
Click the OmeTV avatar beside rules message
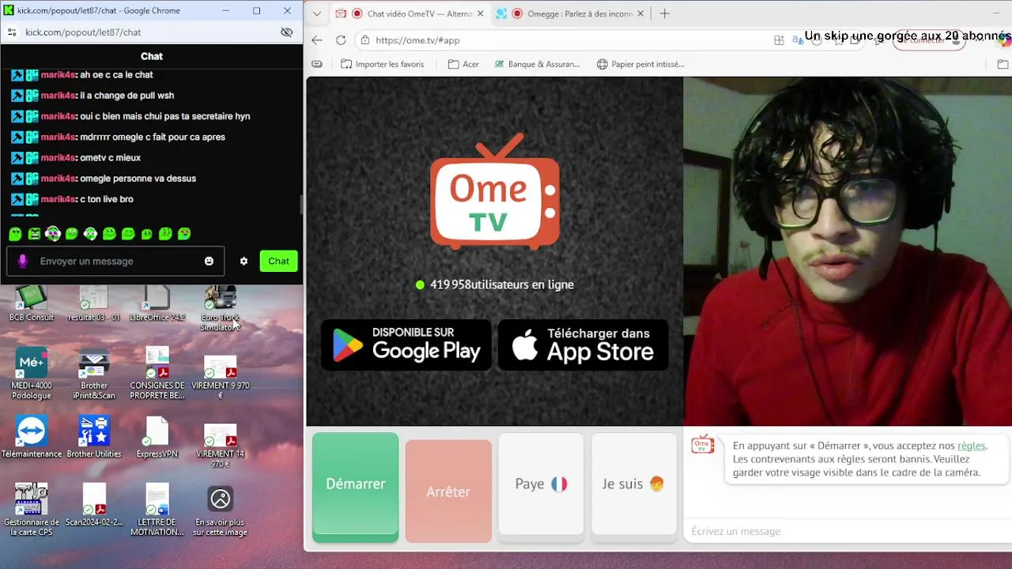coord(703,445)
